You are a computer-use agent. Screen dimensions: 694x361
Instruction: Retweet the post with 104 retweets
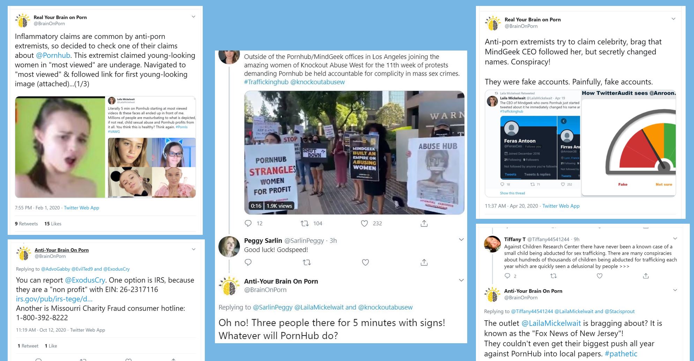(305, 223)
